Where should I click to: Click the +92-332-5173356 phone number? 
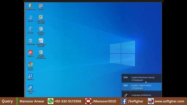tap(68, 101)
